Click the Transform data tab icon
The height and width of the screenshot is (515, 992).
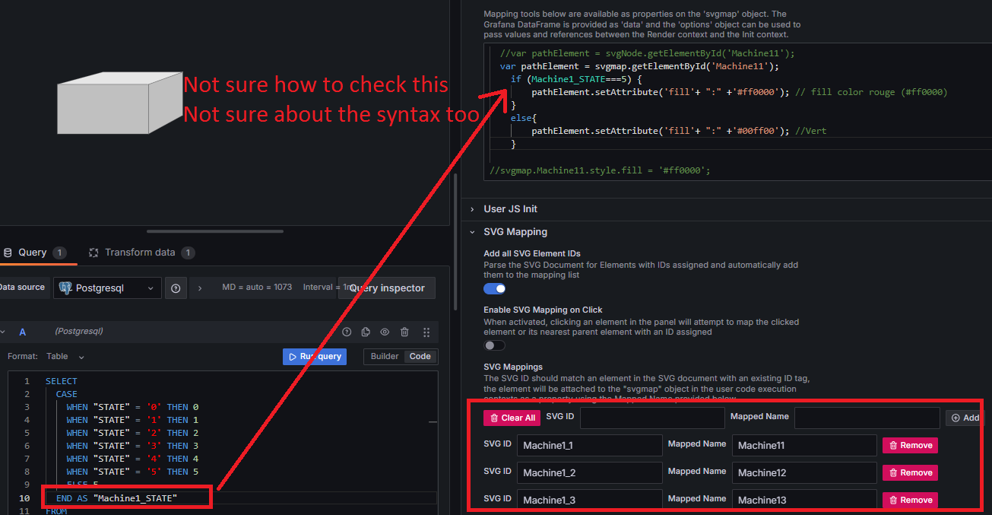pos(94,253)
